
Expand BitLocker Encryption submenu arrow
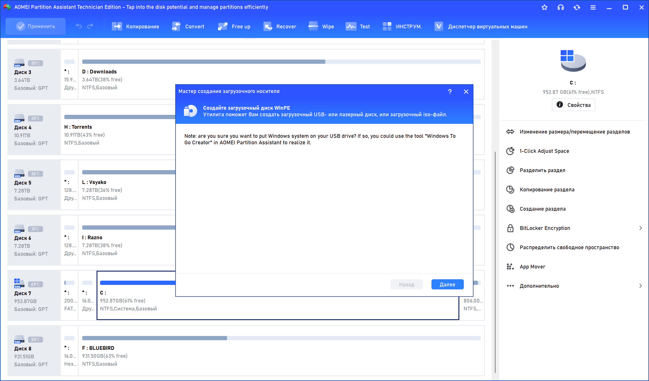click(x=640, y=228)
